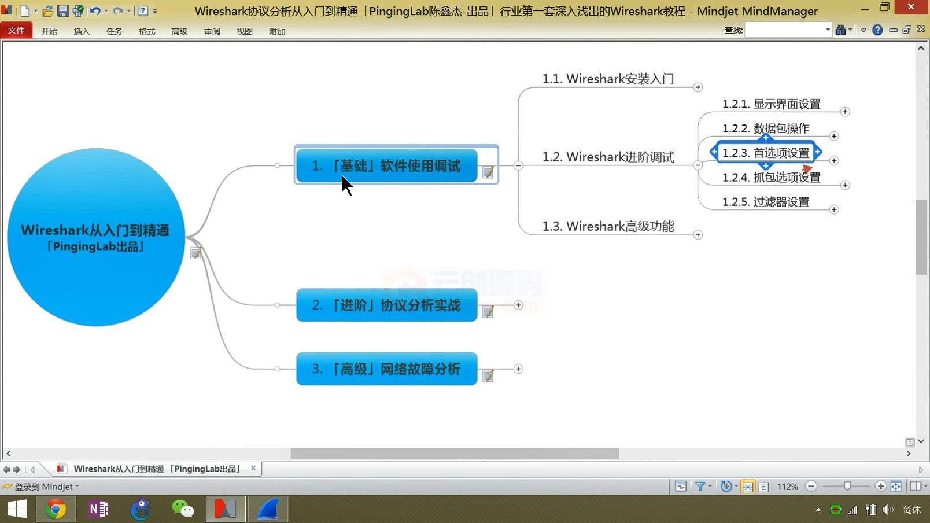This screenshot has width=930, height=523.
Task: Zoom out with the minus button
Action: [811, 487]
